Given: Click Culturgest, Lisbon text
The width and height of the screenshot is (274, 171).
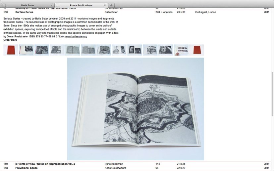Looking at the screenshot, I should point(205,12).
